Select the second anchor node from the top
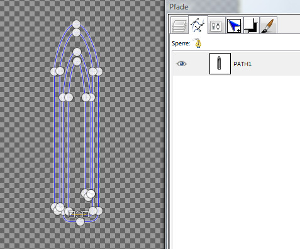Screen dimensions: 300x249 tap(76, 33)
